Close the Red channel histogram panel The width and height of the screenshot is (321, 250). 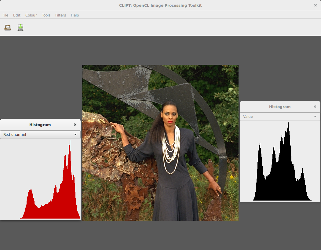75,125
